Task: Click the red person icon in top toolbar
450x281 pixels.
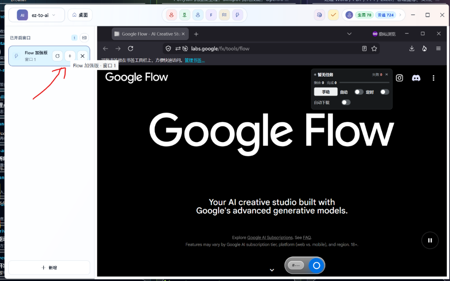Action: [x=171, y=15]
